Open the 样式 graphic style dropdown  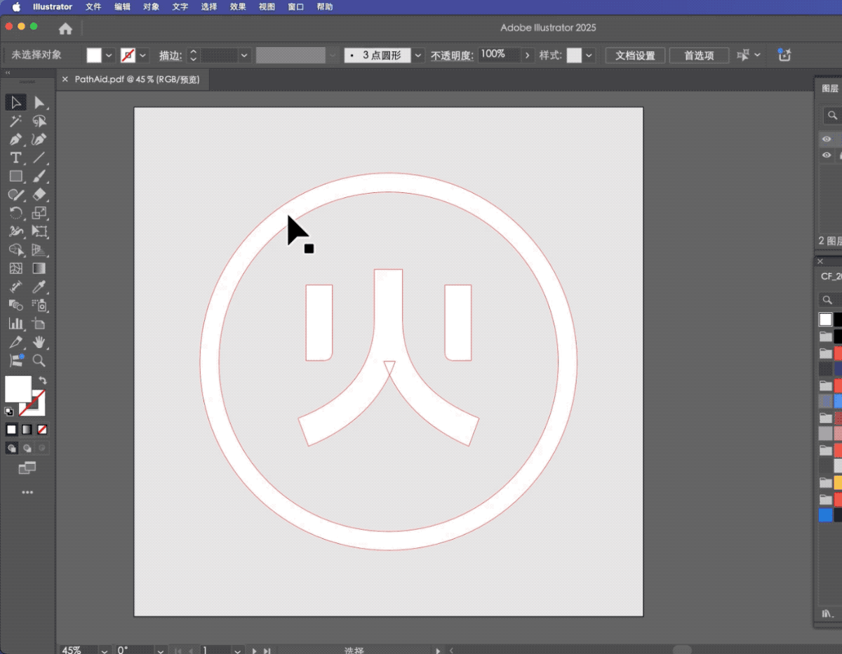[589, 55]
